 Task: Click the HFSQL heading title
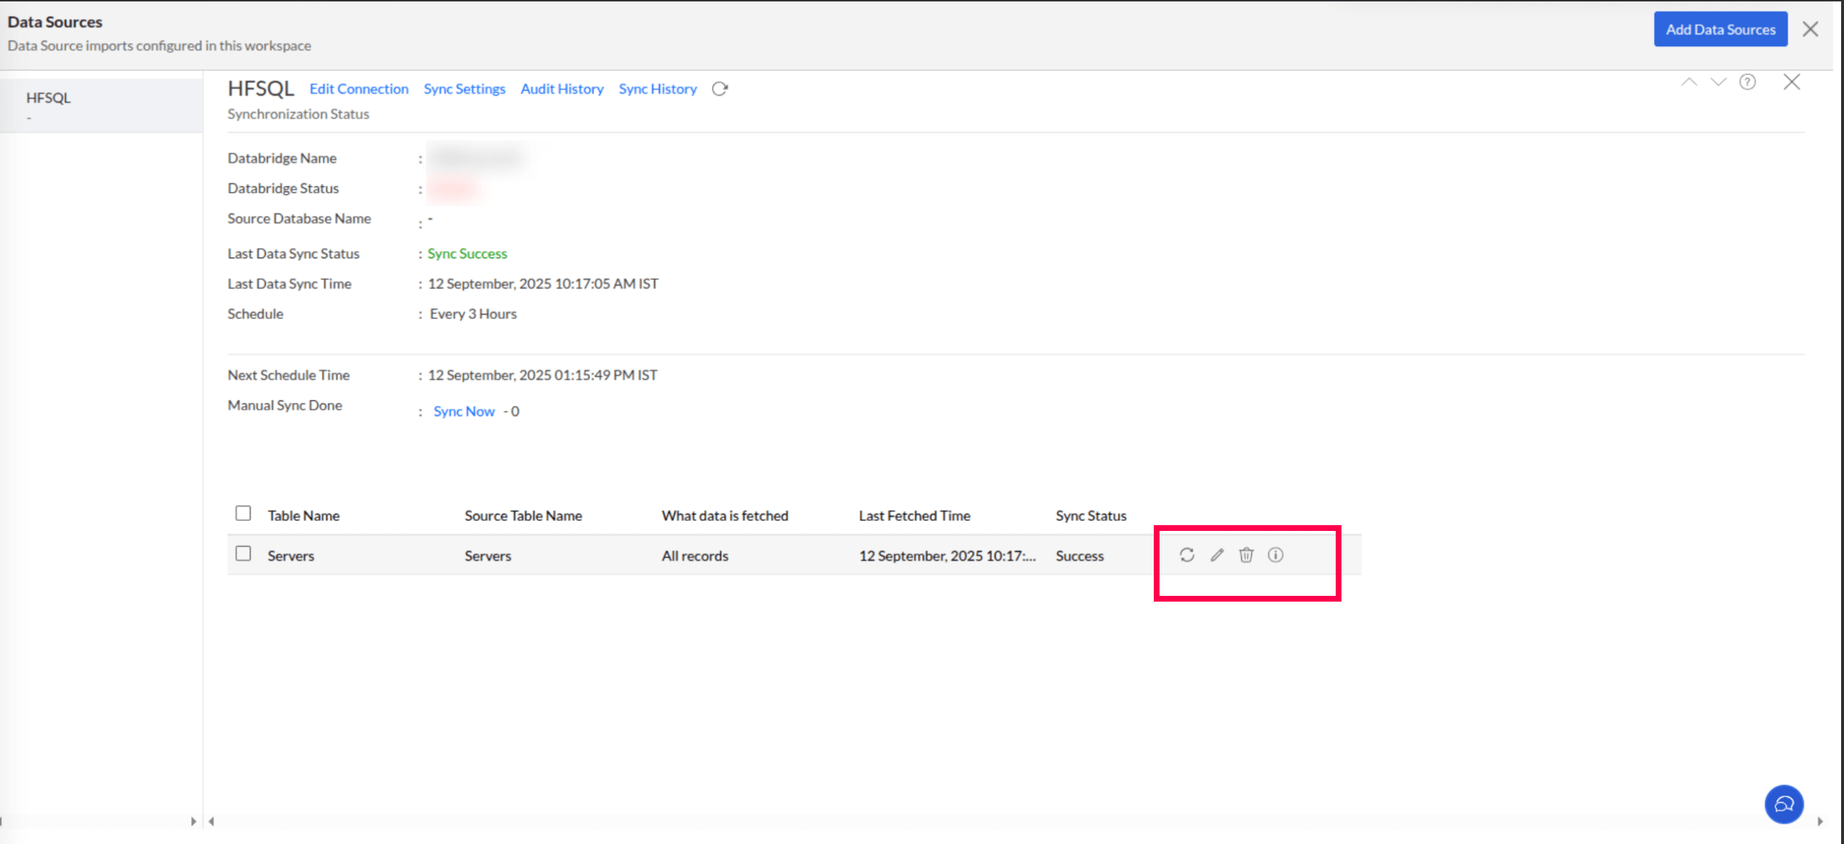261,88
